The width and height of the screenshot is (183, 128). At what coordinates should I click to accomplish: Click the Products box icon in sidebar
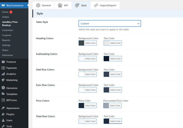(x=3, y=62)
